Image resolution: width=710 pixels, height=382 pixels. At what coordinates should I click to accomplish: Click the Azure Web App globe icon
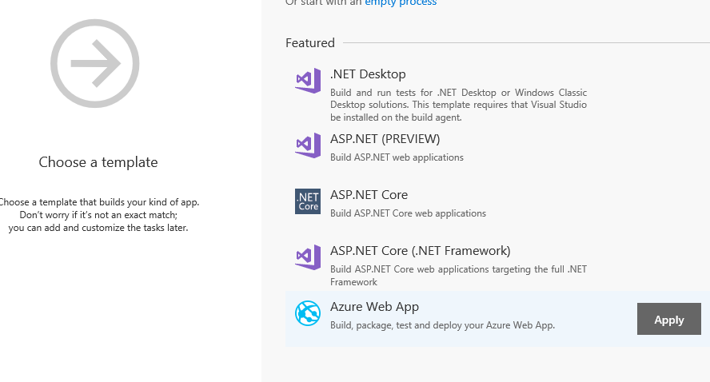[308, 313]
